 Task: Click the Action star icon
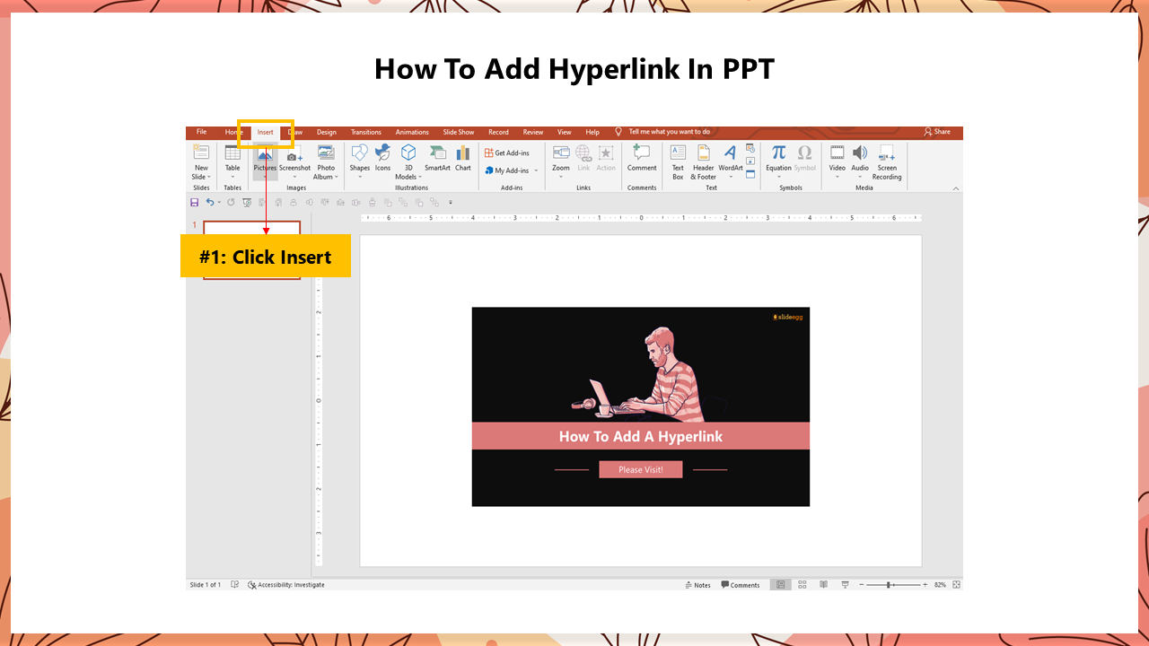[x=606, y=153]
